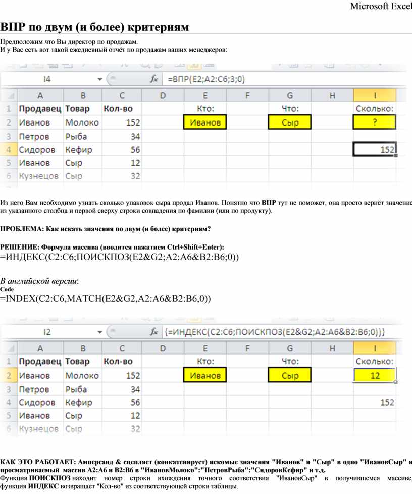Viewport: 412px width, 494px height.
Task: Open the dropdown arrow next to name box I2
Action: click(x=99, y=332)
